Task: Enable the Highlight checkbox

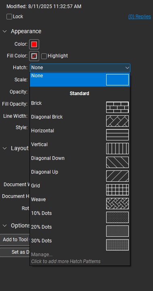Action: tap(44, 56)
